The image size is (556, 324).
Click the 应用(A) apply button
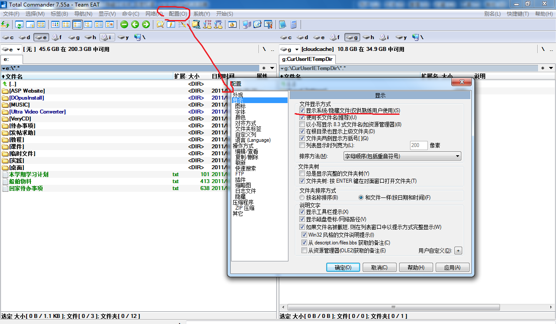pyautogui.click(x=452, y=267)
